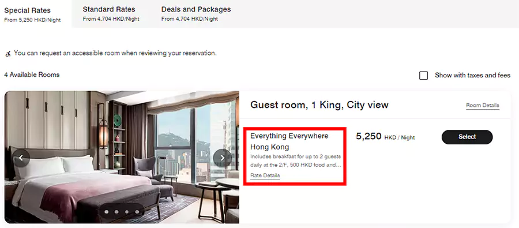
Task: Switch to the Standard Rates tab
Action: tap(111, 14)
